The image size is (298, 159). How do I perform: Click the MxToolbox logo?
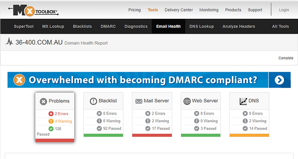[x=33, y=10]
